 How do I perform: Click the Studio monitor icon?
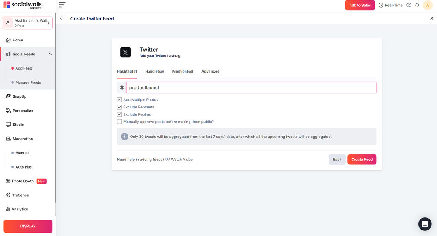pyautogui.click(x=8, y=125)
